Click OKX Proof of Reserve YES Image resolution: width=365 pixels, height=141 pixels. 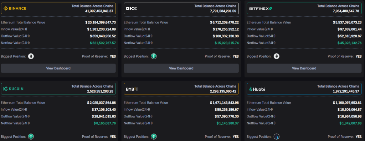236,56
